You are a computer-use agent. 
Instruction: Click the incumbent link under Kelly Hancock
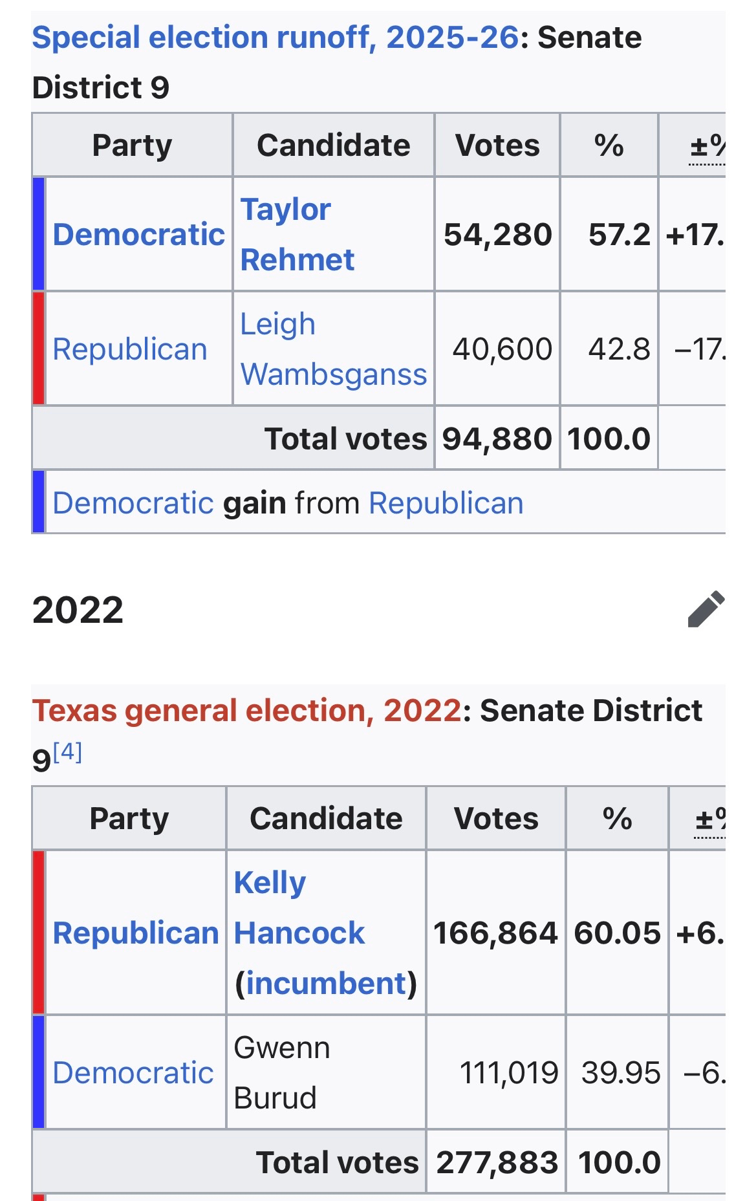(x=325, y=984)
